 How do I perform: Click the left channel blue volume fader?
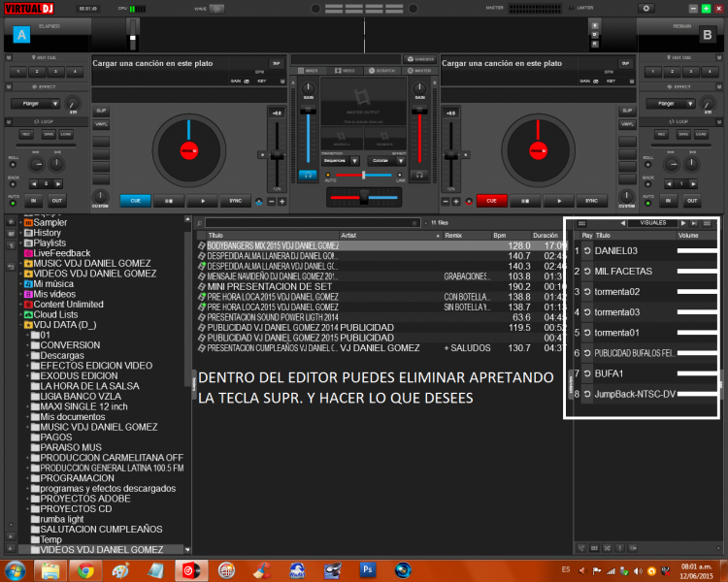coord(308,135)
